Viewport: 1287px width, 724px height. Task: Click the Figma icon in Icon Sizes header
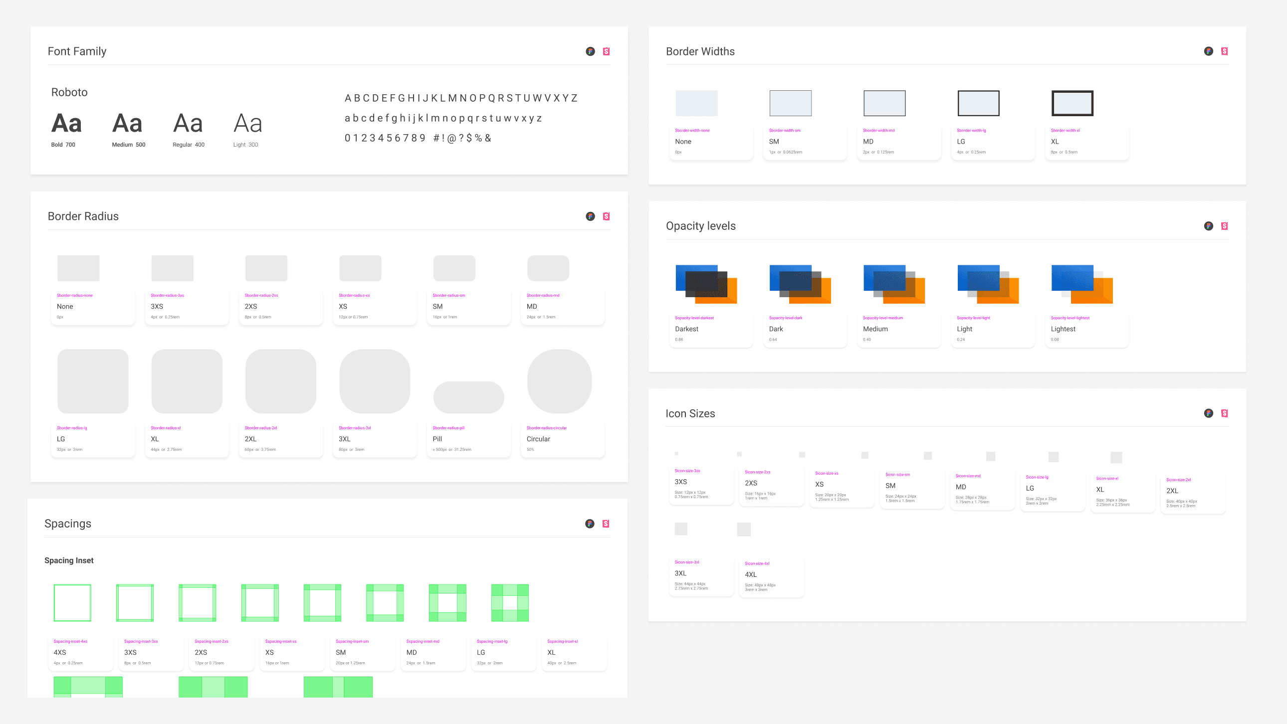[1208, 413]
